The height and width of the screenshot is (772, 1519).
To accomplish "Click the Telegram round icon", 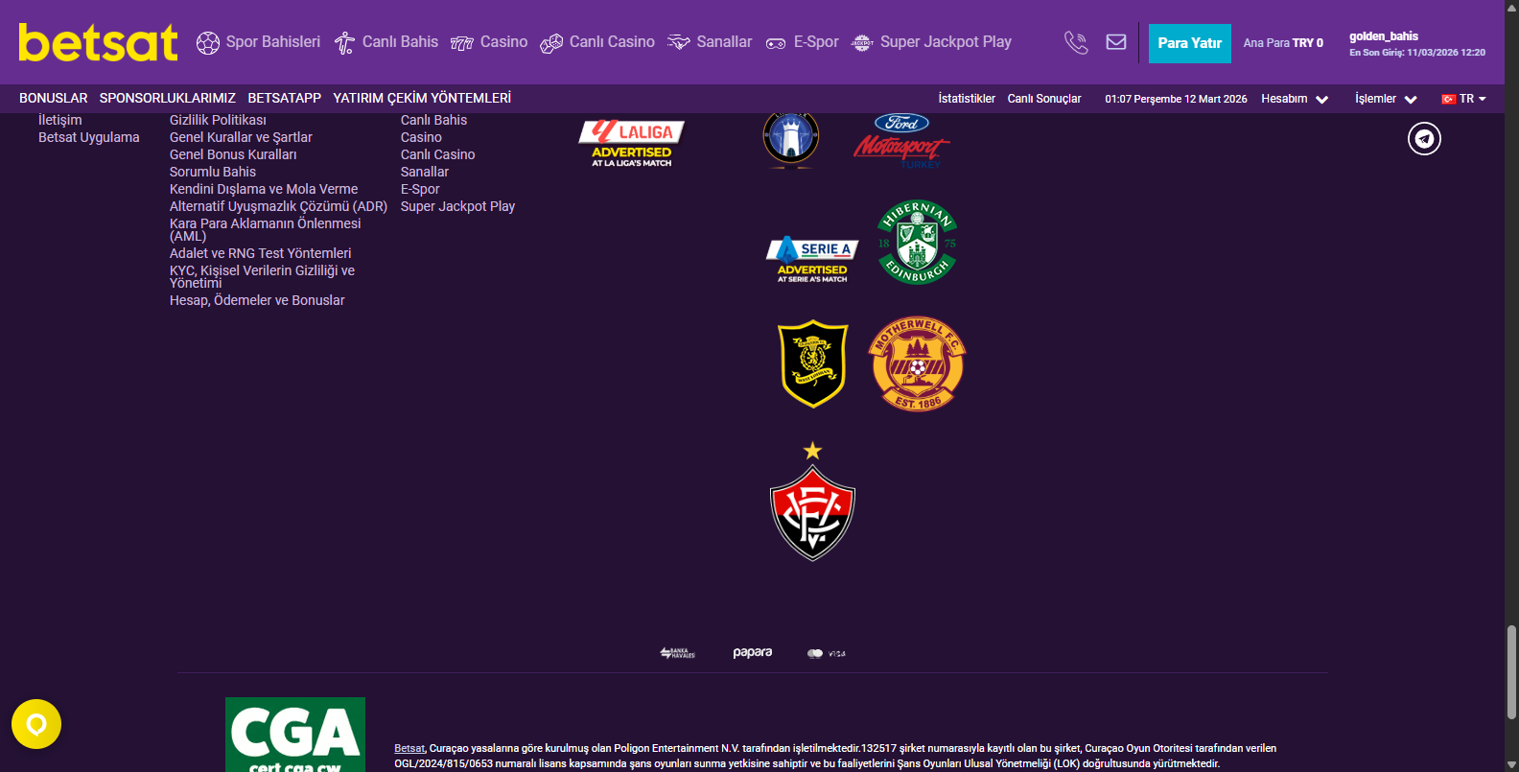I will click(1424, 139).
